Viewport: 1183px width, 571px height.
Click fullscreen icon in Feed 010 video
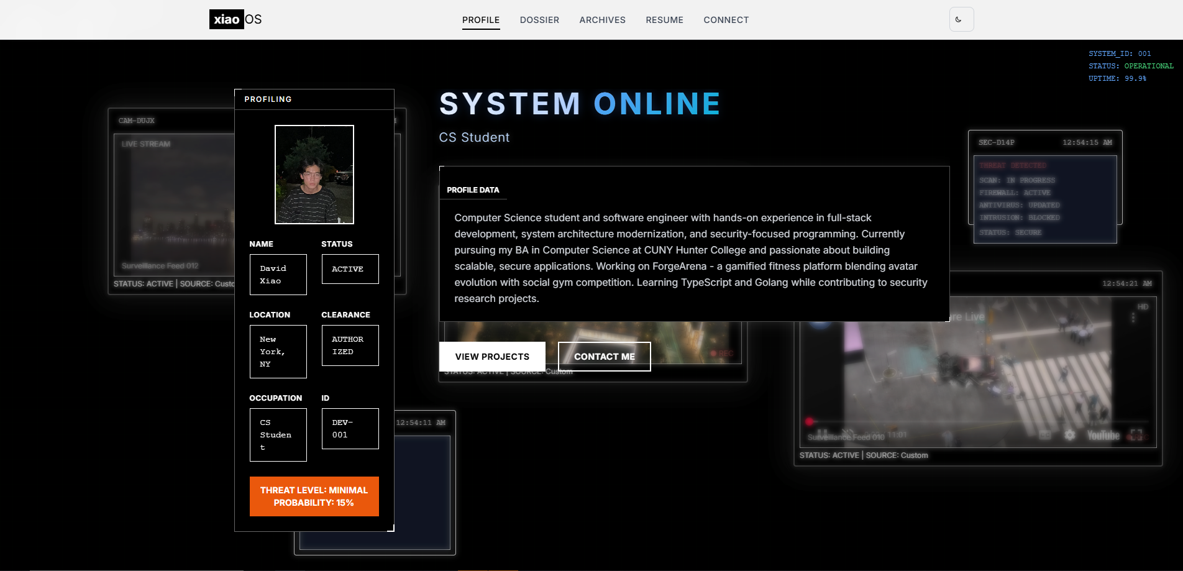1136,436
